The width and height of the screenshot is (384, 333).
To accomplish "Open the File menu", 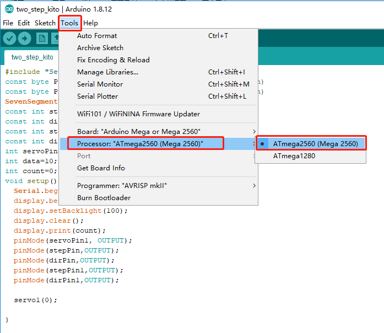I will click(x=8, y=23).
